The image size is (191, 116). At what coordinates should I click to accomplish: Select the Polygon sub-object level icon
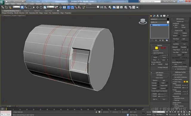pos(162,48)
